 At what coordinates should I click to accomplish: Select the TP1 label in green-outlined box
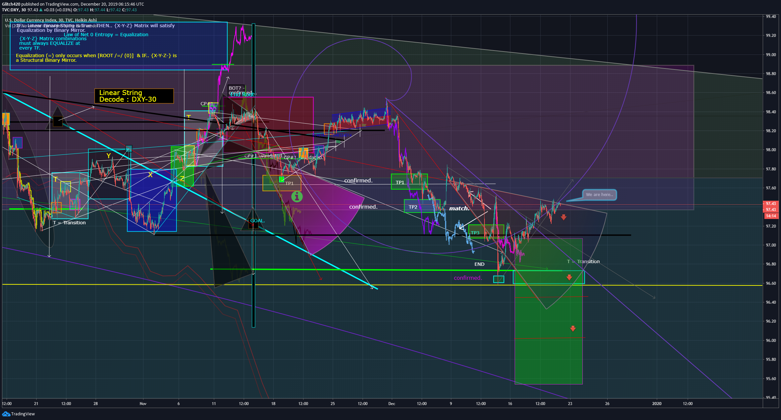click(x=400, y=182)
